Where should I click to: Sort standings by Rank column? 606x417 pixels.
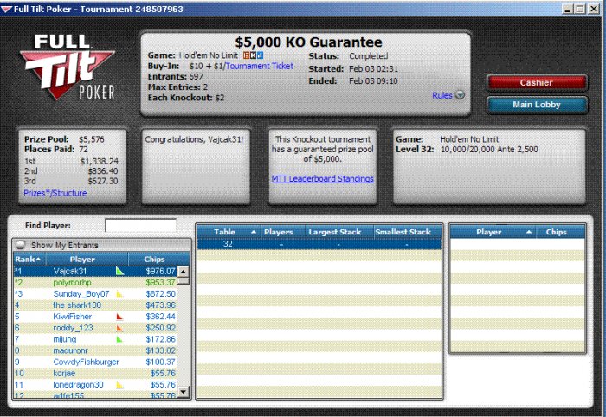tap(29, 259)
